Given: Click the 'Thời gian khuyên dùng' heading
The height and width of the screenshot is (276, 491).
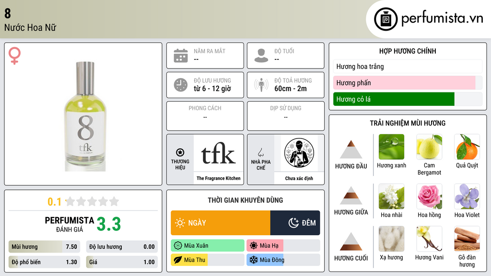Looking at the screenshot, I should 245,200.
